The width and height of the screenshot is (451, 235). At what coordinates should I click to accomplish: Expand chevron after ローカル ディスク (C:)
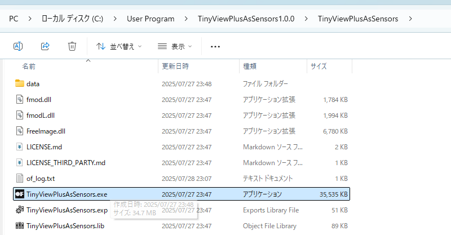115,19
